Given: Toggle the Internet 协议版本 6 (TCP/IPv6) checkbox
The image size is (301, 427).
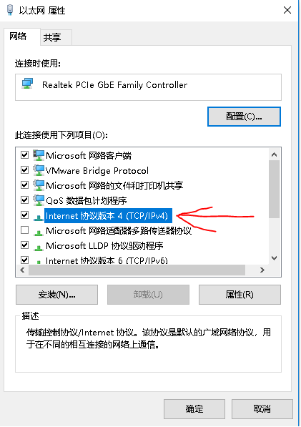Looking at the screenshot, I should coord(25,260).
